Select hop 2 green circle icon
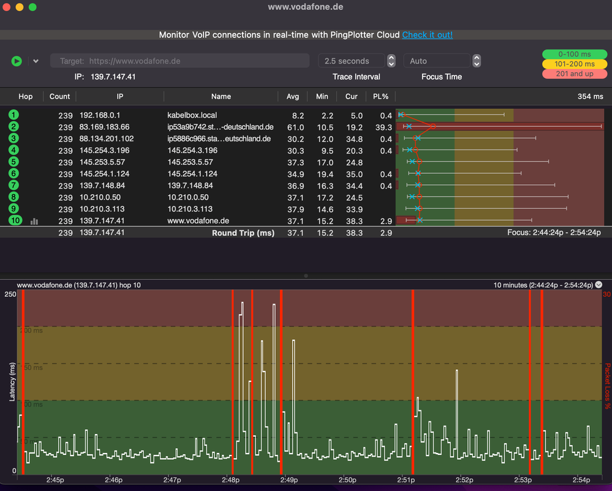Viewport: 612px width, 491px height. click(13, 127)
